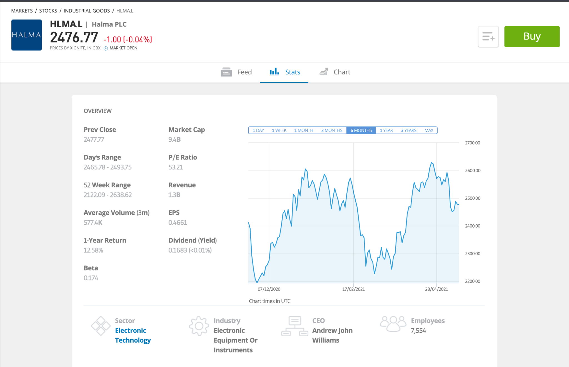Click the 28/04/2021 chart date label

coord(436,289)
